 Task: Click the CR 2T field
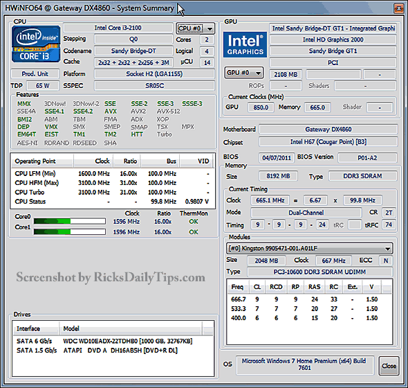(389, 213)
